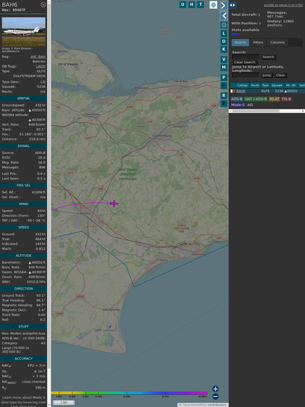Viewport: 305px width, 407px height.
Task: Click the crosshair center-map icon
Action: click(224, 25)
